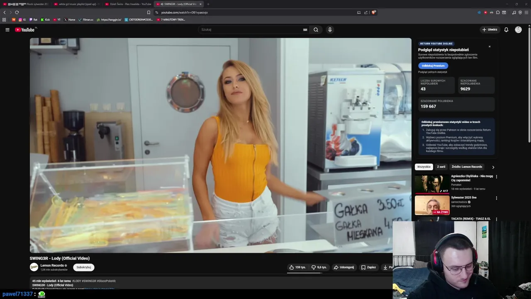Click the music note toolbar icon
This screenshot has width=531, height=299.
(x=514, y=12)
